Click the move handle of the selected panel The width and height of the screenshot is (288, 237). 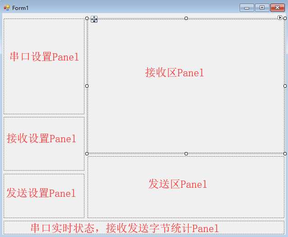(x=94, y=19)
